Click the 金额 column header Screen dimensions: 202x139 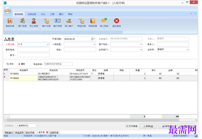pyautogui.click(x=170, y=70)
